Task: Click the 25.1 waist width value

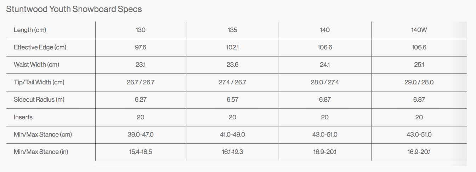Action: [419, 65]
